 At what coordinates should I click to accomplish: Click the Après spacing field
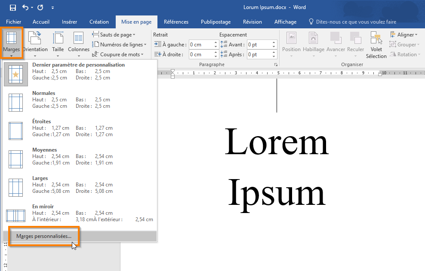coord(259,55)
